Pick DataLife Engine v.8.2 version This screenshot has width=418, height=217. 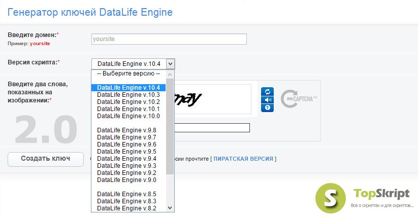tap(128, 208)
